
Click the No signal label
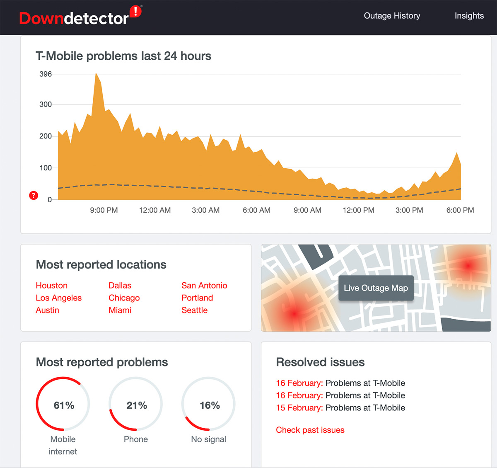click(209, 439)
